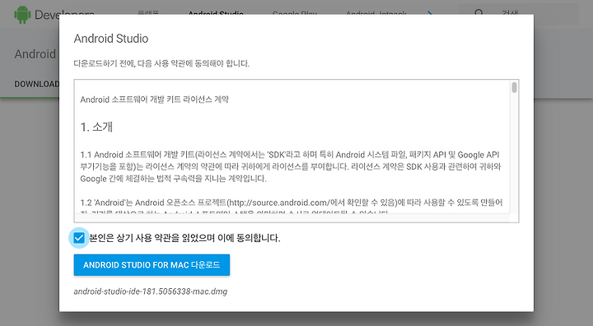Click the license text scrollbar thumb
This screenshot has height=326, width=593.
[514, 87]
